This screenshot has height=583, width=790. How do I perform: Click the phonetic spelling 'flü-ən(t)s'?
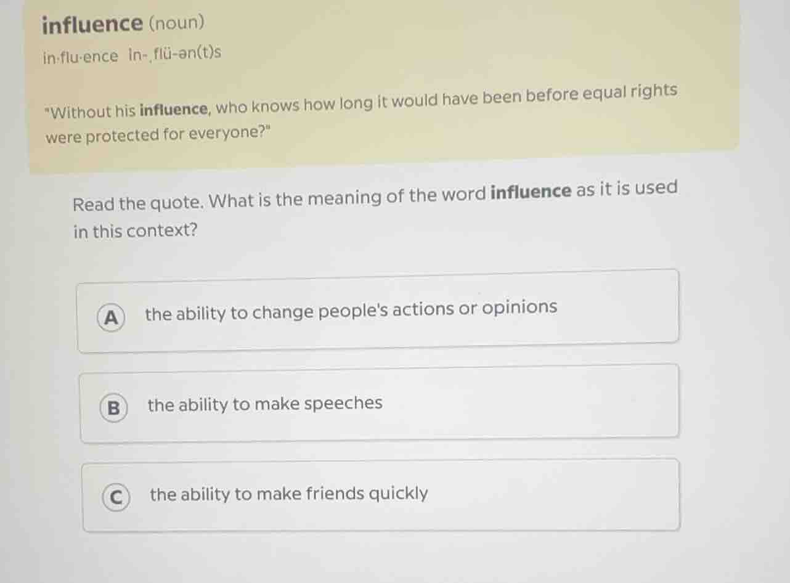point(187,53)
